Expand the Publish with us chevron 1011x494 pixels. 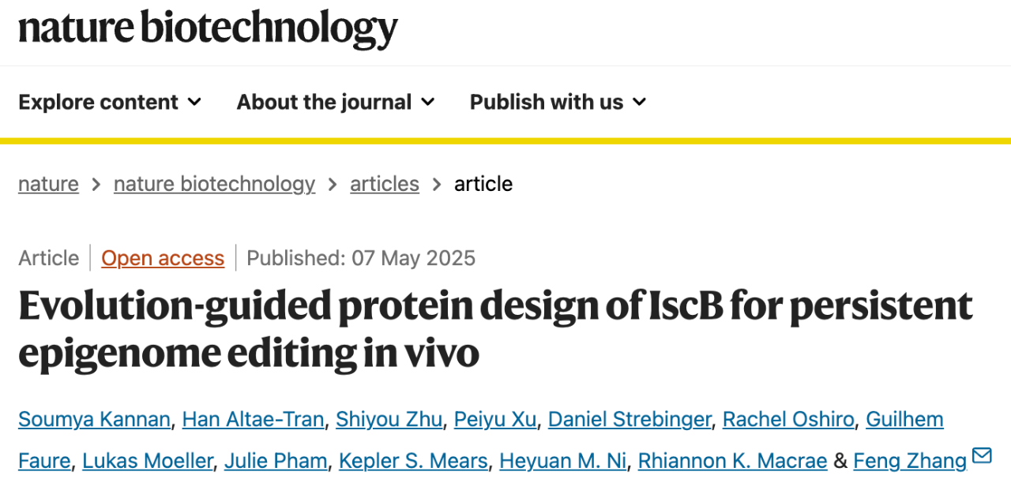pos(639,102)
